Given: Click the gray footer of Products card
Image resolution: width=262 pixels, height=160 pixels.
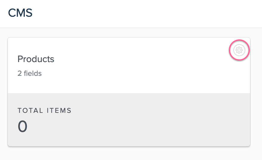Looking at the screenshot, I should [129, 120].
